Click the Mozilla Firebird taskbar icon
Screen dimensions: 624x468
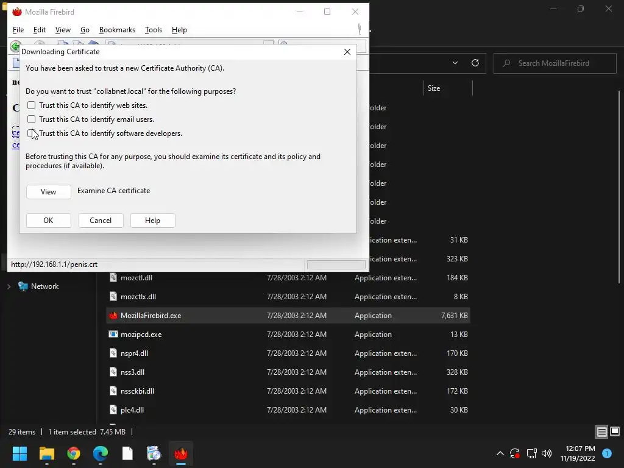(x=181, y=453)
